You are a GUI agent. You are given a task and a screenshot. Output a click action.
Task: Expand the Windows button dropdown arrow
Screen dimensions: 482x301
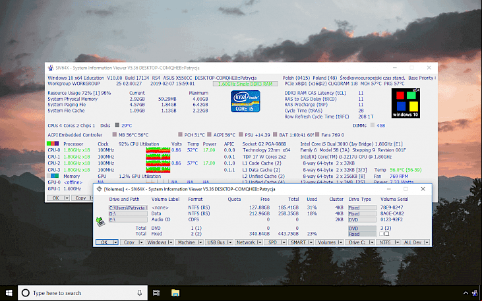pos(171,242)
